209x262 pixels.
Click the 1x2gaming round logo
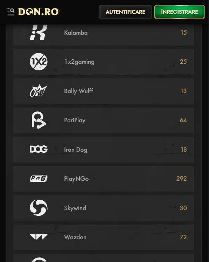39,62
